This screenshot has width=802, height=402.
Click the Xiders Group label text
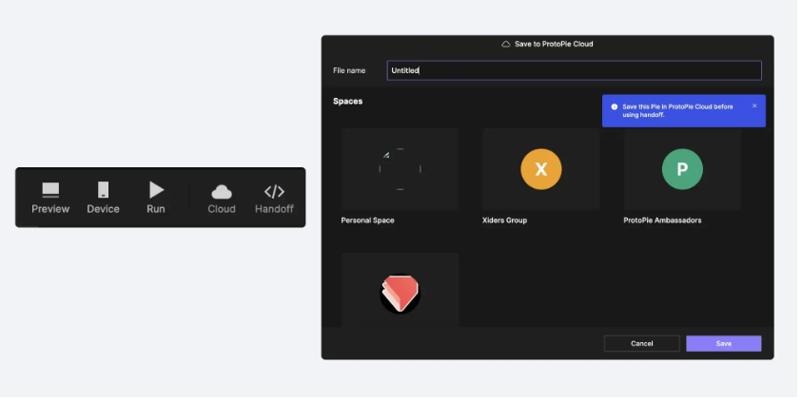tap(504, 220)
